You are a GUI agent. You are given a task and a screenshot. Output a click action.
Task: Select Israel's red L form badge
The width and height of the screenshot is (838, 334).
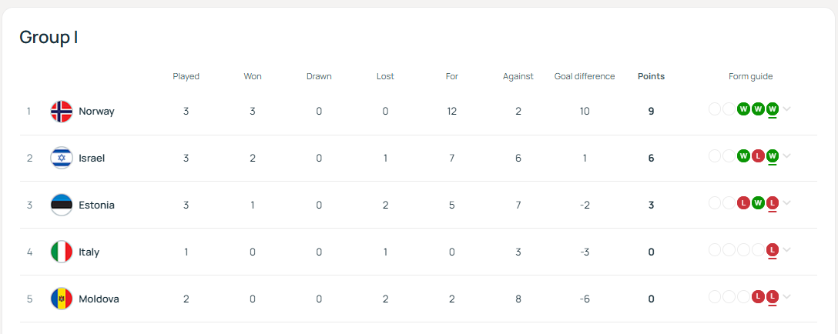pyautogui.click(x=758, y=156)
